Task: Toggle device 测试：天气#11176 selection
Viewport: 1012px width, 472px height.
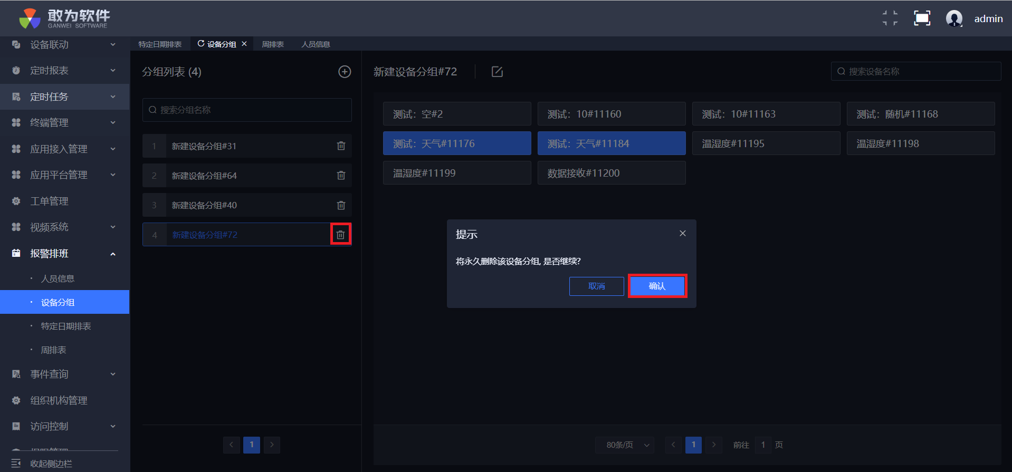Action: (457, 143)
